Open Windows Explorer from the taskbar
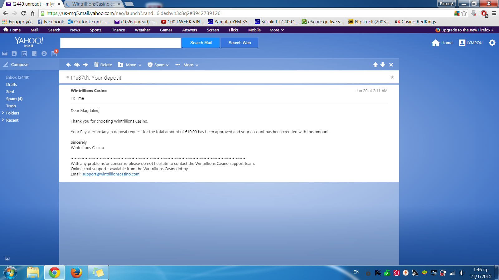The width and height of the screenshot is (499, 280). point(33,273)
